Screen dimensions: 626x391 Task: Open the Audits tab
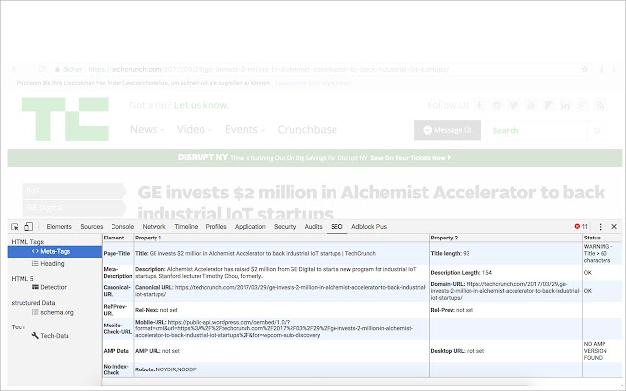coord(313,226)
